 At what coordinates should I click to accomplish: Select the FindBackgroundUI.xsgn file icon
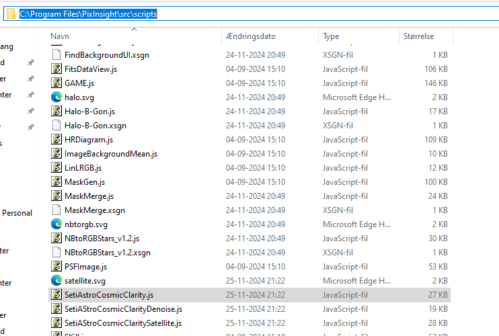coord(56,54)
